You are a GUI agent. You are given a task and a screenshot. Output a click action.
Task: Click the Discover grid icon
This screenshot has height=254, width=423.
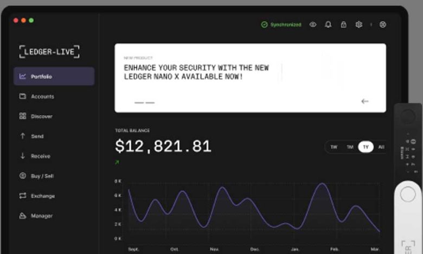point(23,116)
